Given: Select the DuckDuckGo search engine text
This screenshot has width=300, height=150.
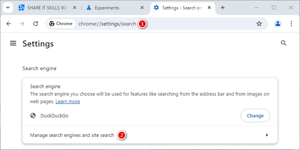Looking at the screenshot, I should pos(54,116).
